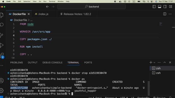This screenshot has width=175, height=98.
Task: Select the TERMINAL panel tab
Action: (73, 63)
